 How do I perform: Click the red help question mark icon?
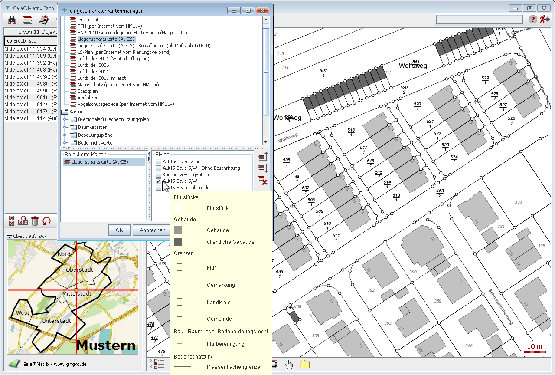tap(533, 20)
